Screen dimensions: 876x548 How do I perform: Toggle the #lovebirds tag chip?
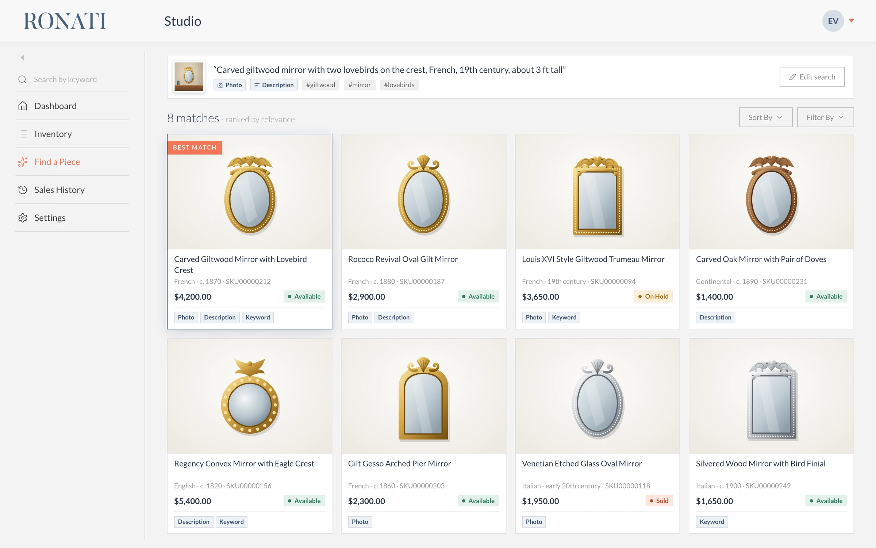(x=399, y=85)
